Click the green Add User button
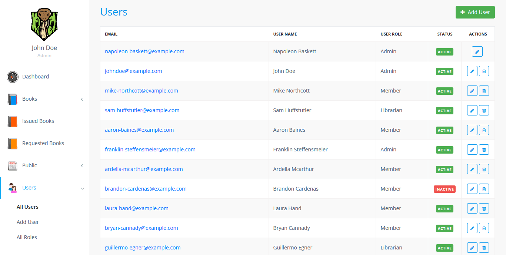This screenshot has width=506, height=255. [475, 12]
